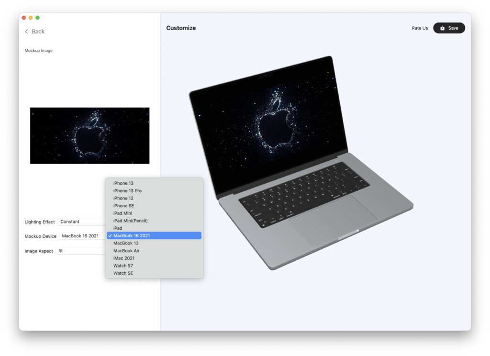This screenshot has width=490, height=356.
Task: Click the Save button
Action: (x=449, y=28)
